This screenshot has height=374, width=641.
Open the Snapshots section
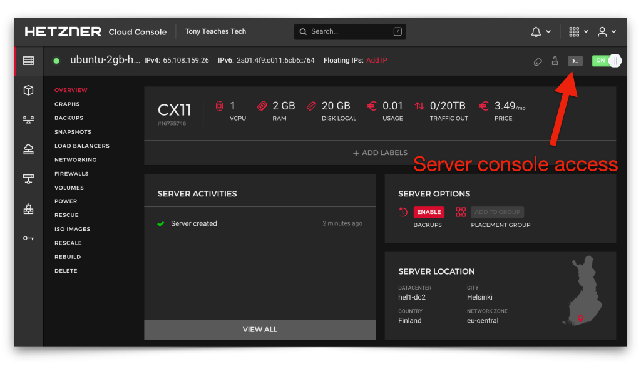(73, 132)
